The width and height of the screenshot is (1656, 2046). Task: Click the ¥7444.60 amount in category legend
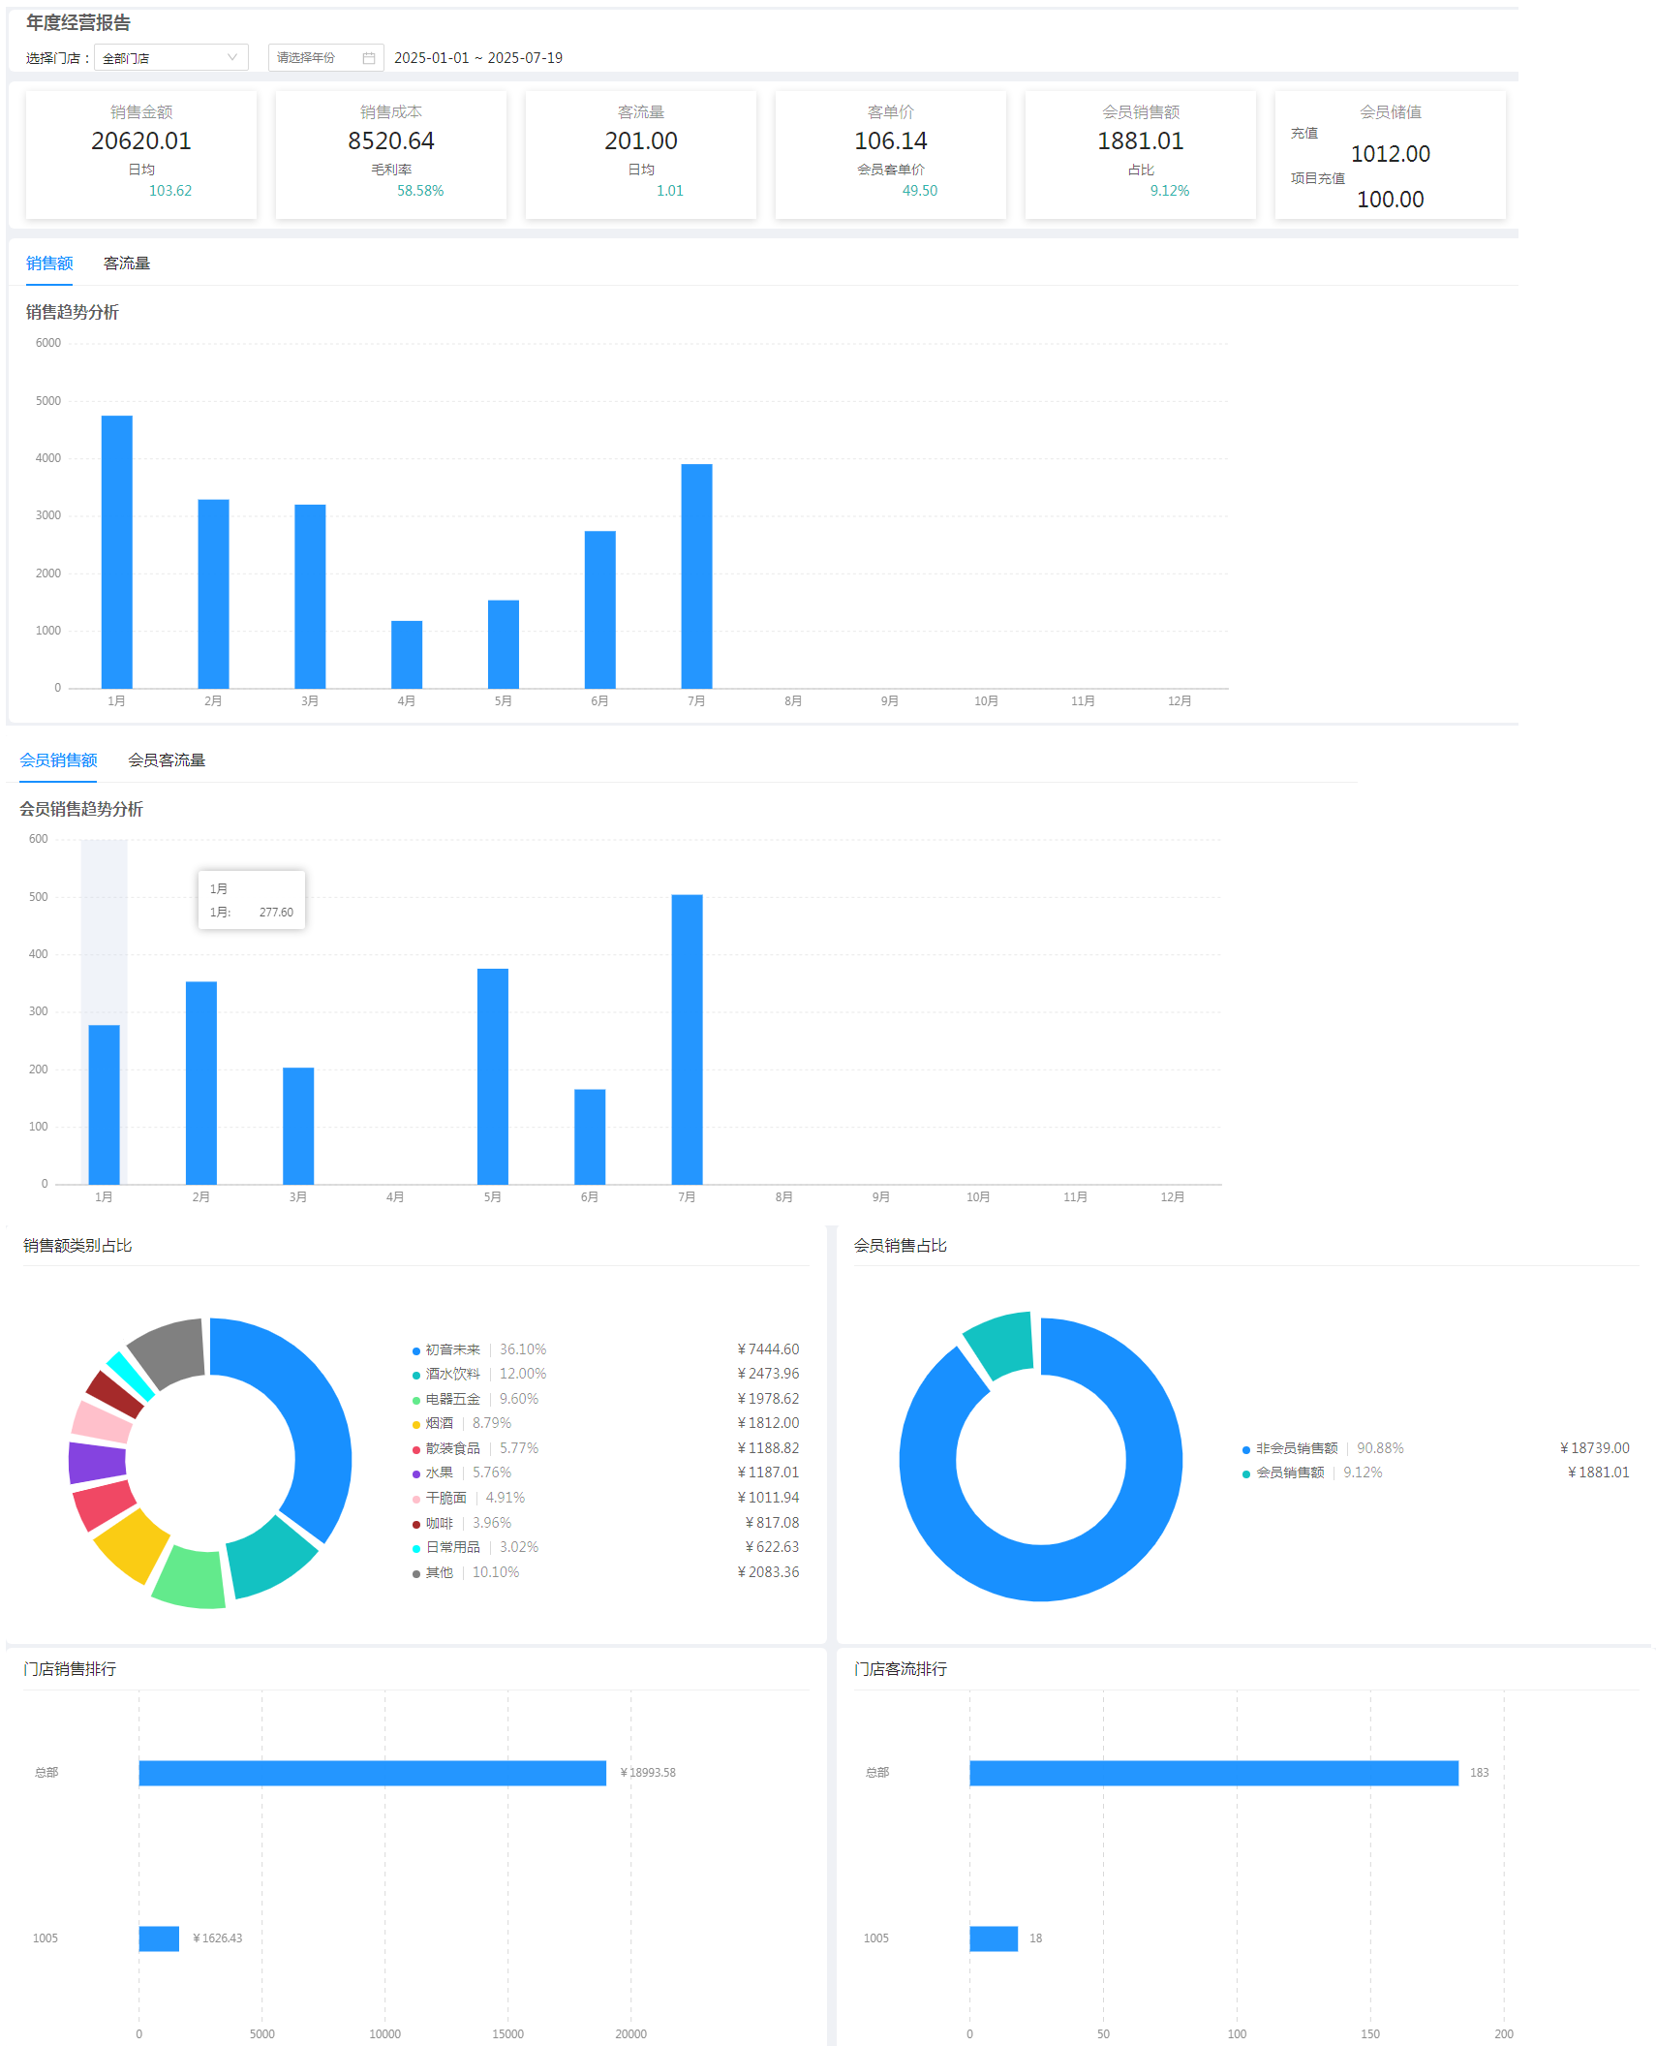click(768, 1349)
